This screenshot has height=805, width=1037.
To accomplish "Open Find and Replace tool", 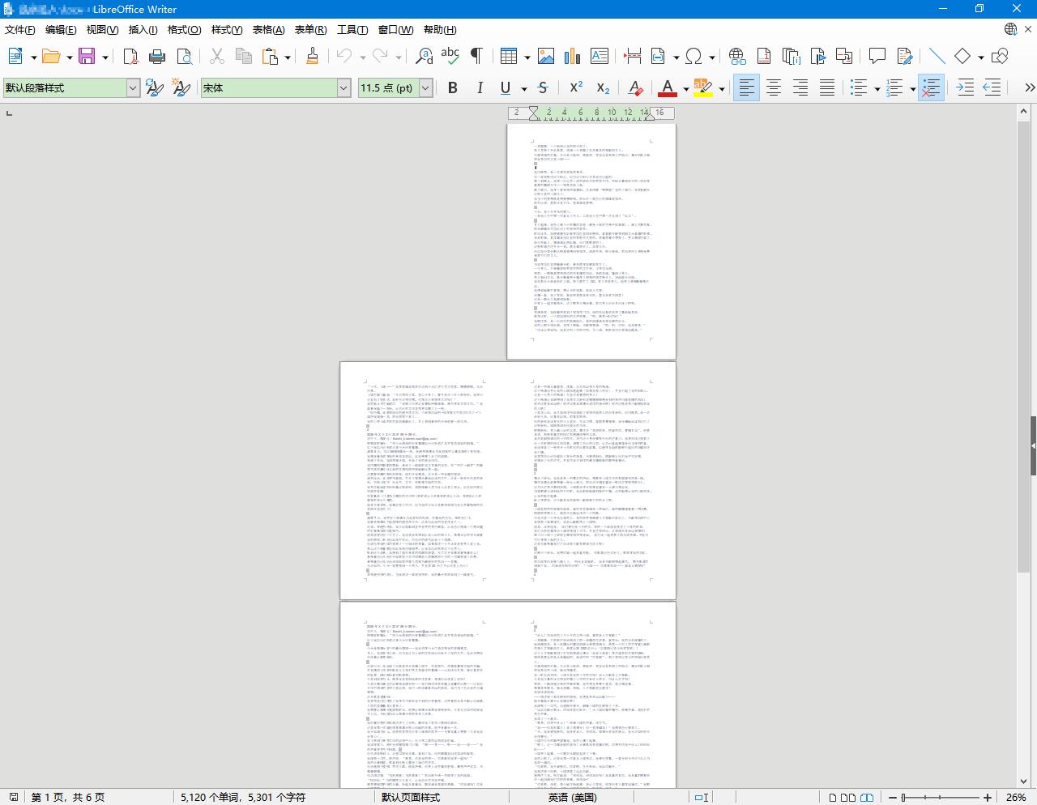I will point(424,56).
